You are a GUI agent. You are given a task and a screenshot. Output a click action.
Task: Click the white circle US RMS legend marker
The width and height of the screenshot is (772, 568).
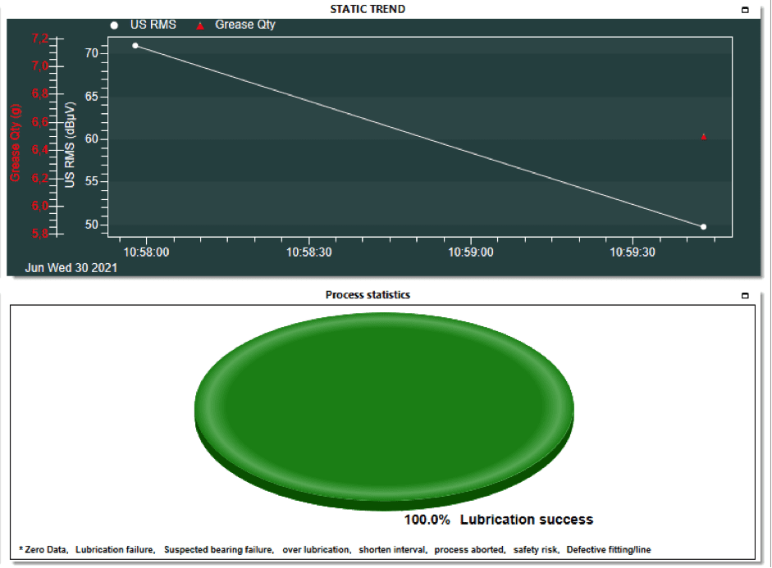click(x=115, y=25)
